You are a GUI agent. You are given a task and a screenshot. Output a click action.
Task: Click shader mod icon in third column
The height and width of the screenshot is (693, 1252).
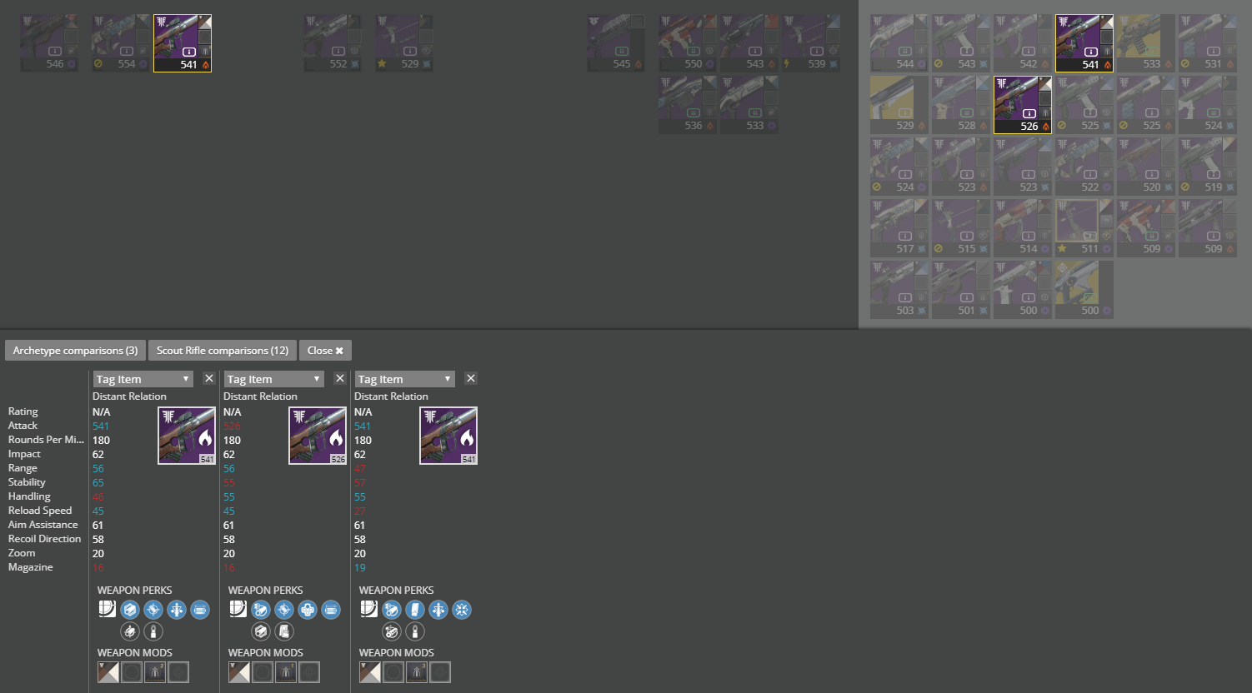(370, 672)
